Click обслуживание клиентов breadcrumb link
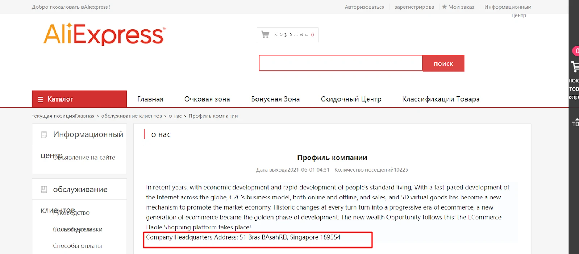The width and height of the screenshot is (579, 254). (x=132, y=116)
